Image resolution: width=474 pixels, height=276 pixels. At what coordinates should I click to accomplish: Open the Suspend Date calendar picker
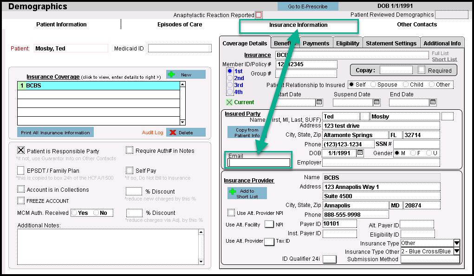pos(377,102)
